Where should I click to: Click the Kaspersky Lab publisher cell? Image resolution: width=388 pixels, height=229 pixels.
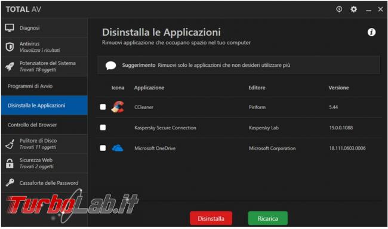tap(263, 128)
